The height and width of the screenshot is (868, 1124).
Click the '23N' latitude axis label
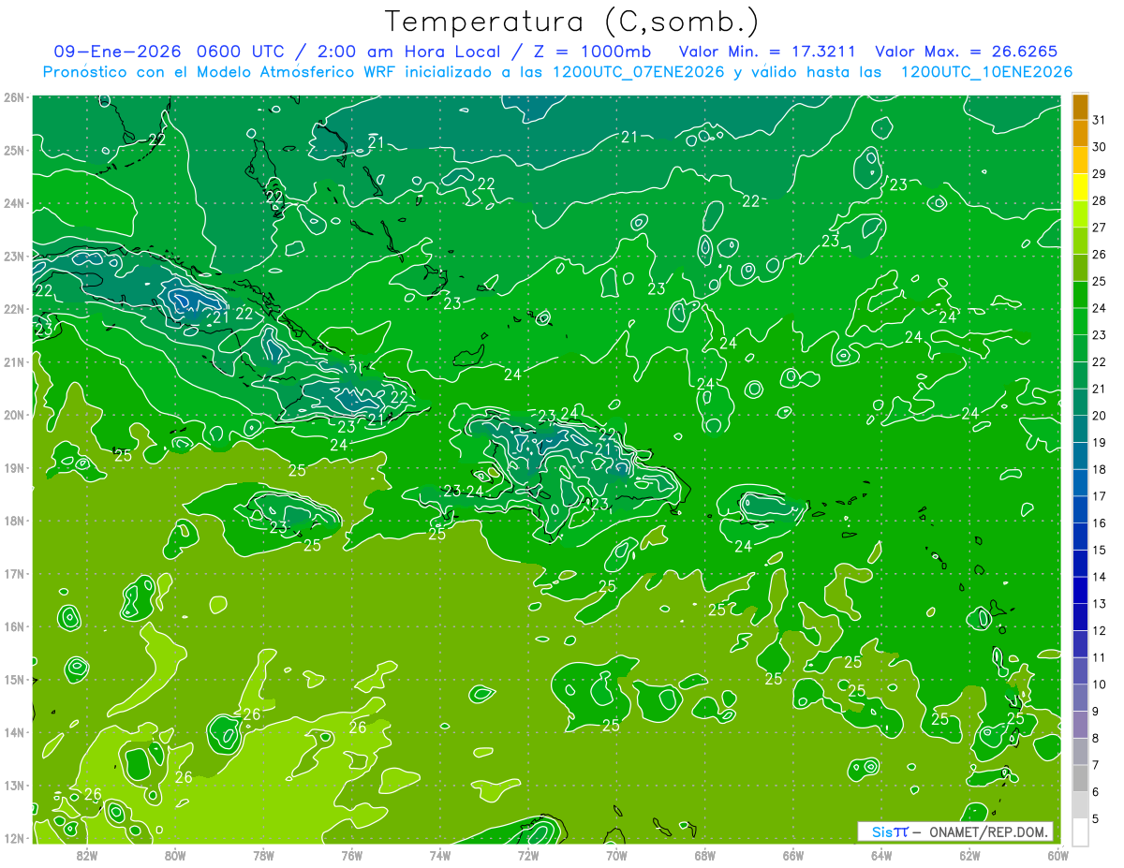coord(14,257)
